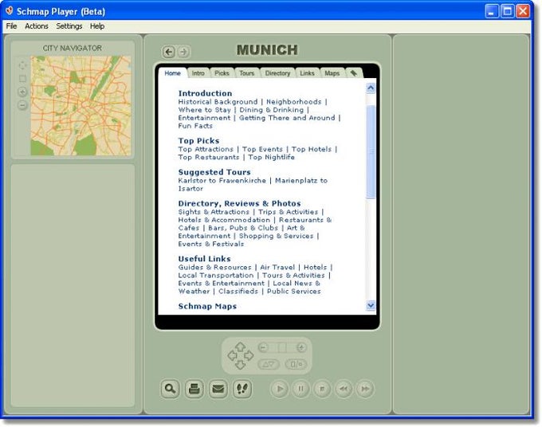Click the triangles toggle button in map controls

click(269, 364)
